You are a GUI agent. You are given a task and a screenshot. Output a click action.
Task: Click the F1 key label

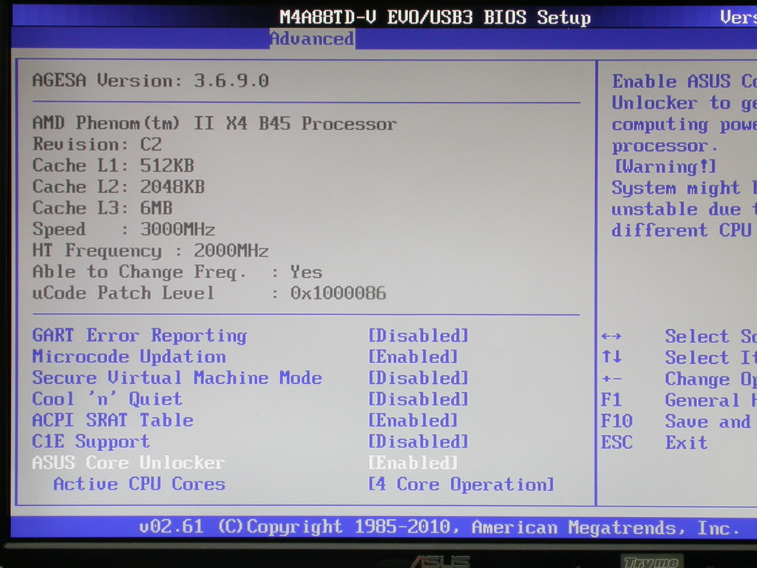611,400
